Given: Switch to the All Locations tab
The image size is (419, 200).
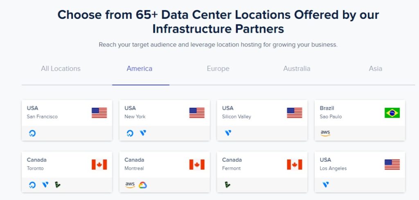Looking at the screenshot, I should tap(61, 69).
